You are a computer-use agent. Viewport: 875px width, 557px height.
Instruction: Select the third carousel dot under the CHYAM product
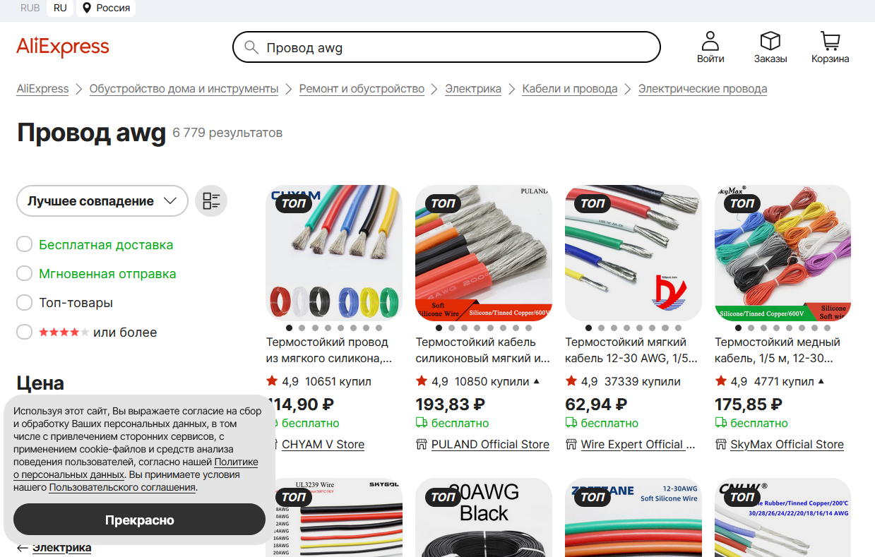coord(315,328)
